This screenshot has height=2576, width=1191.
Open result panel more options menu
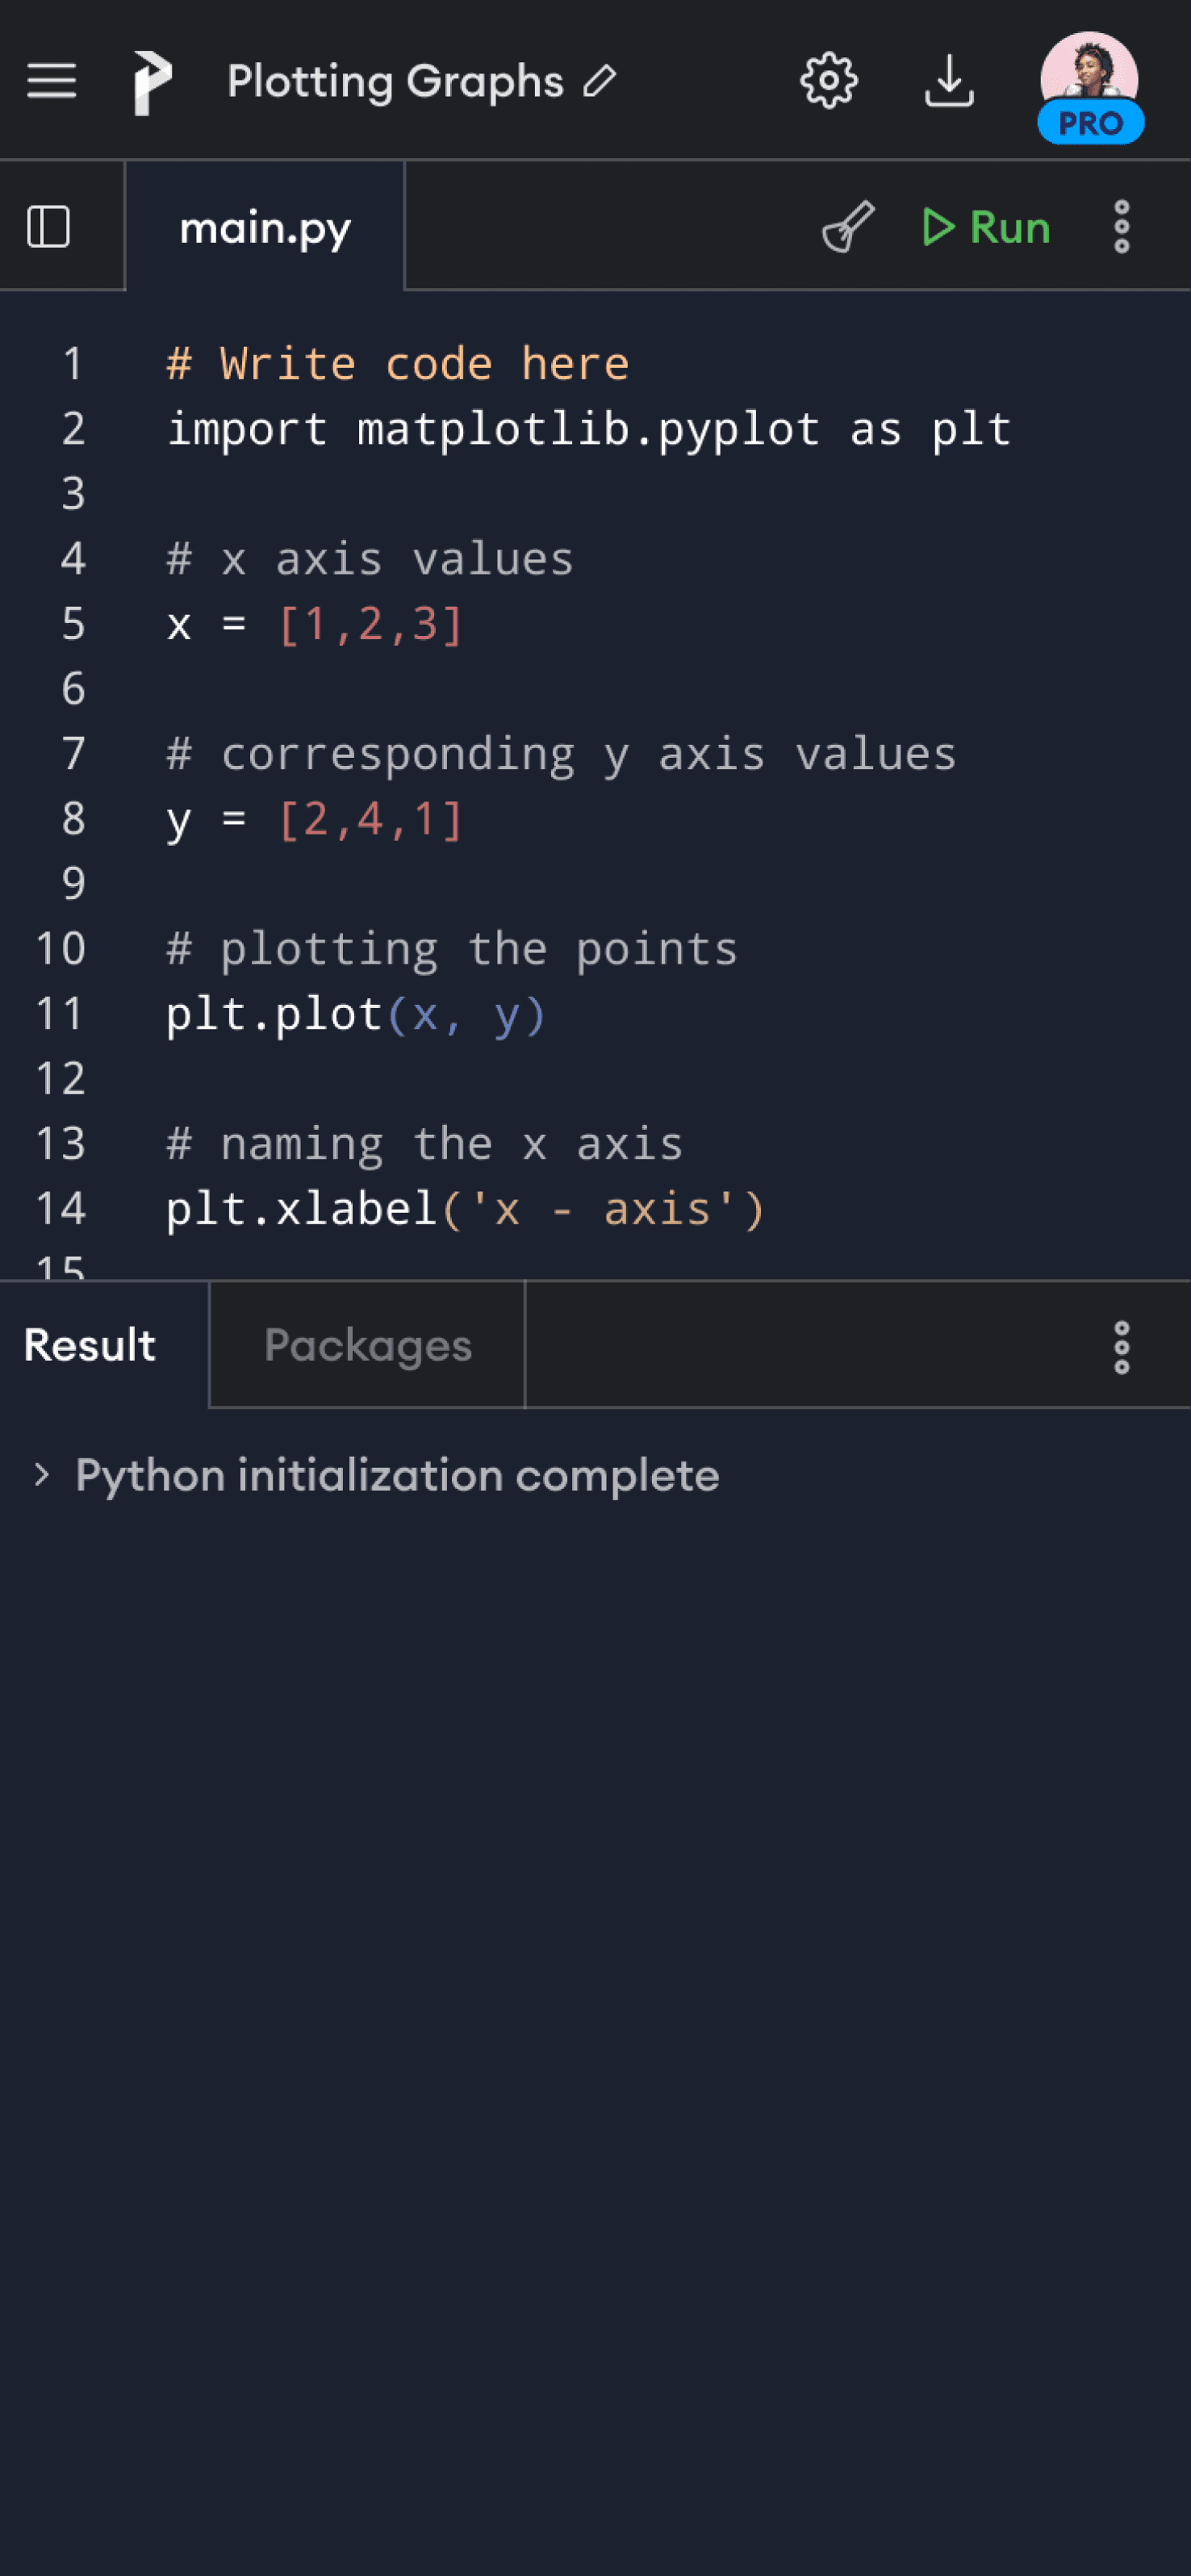click(x=1121, y=1347)
